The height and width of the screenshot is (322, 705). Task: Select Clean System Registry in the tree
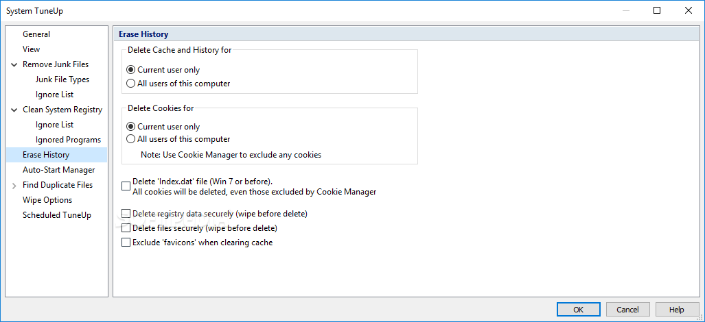tap(62, 110)
